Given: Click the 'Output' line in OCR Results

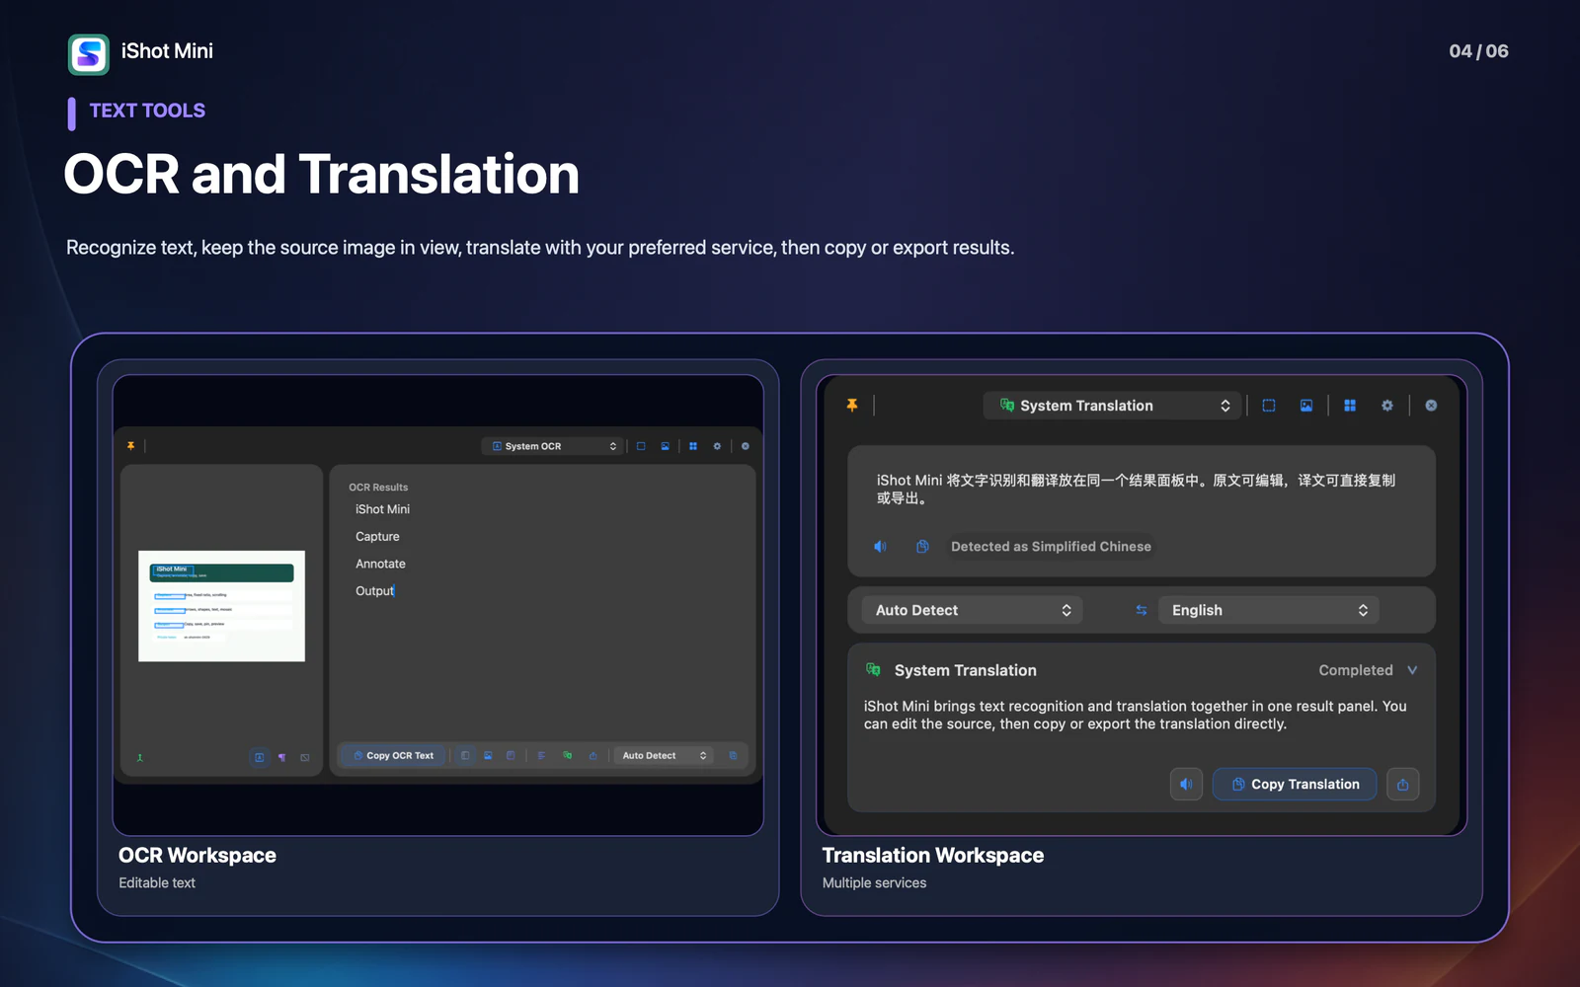Looking at the screenshot, I should [374, 591].
